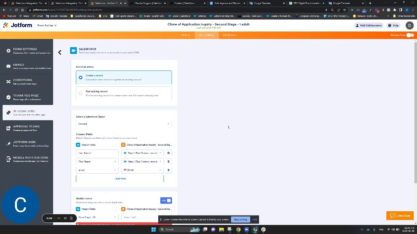Turn off Update record switch
This screenshot has width=417, height=234.
[x=166, y=201]
